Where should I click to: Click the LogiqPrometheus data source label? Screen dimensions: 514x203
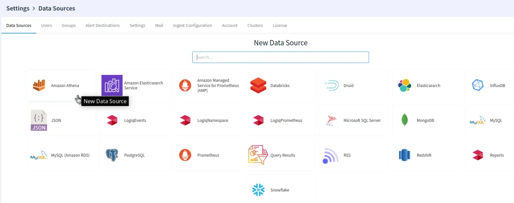[x=286, y=120]
